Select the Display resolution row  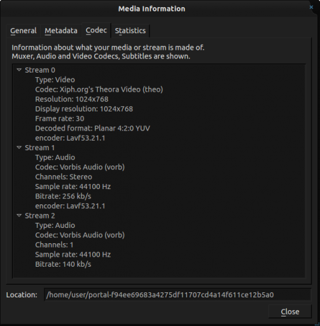coord(84,109)
